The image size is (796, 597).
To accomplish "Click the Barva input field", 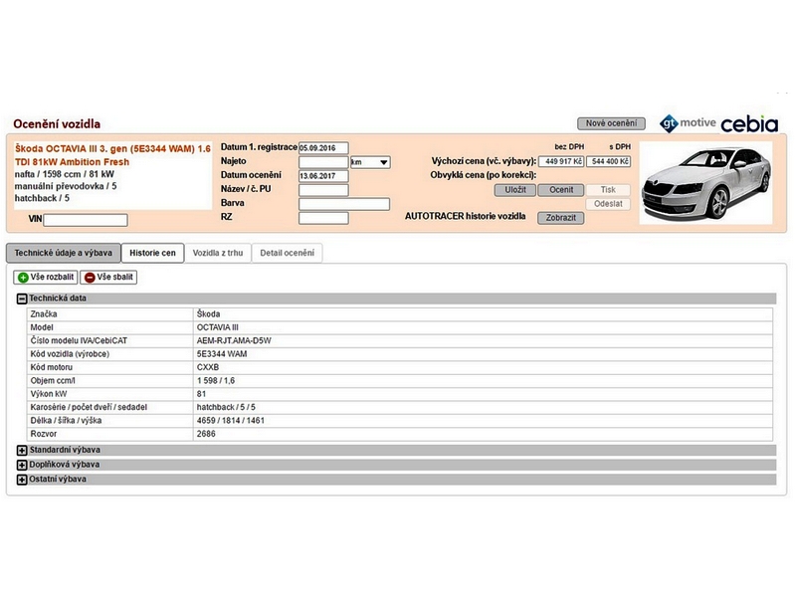I will 344,204.
